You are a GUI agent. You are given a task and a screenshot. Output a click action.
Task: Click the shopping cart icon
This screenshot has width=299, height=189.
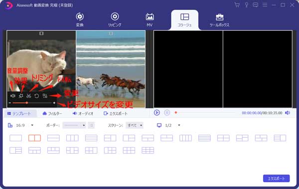coord(237,5)
